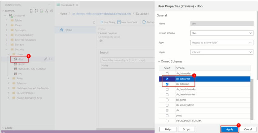Viewport: 258px width, 133px height.
Task: Open the Login dropdown
Action: coord(222,52)
